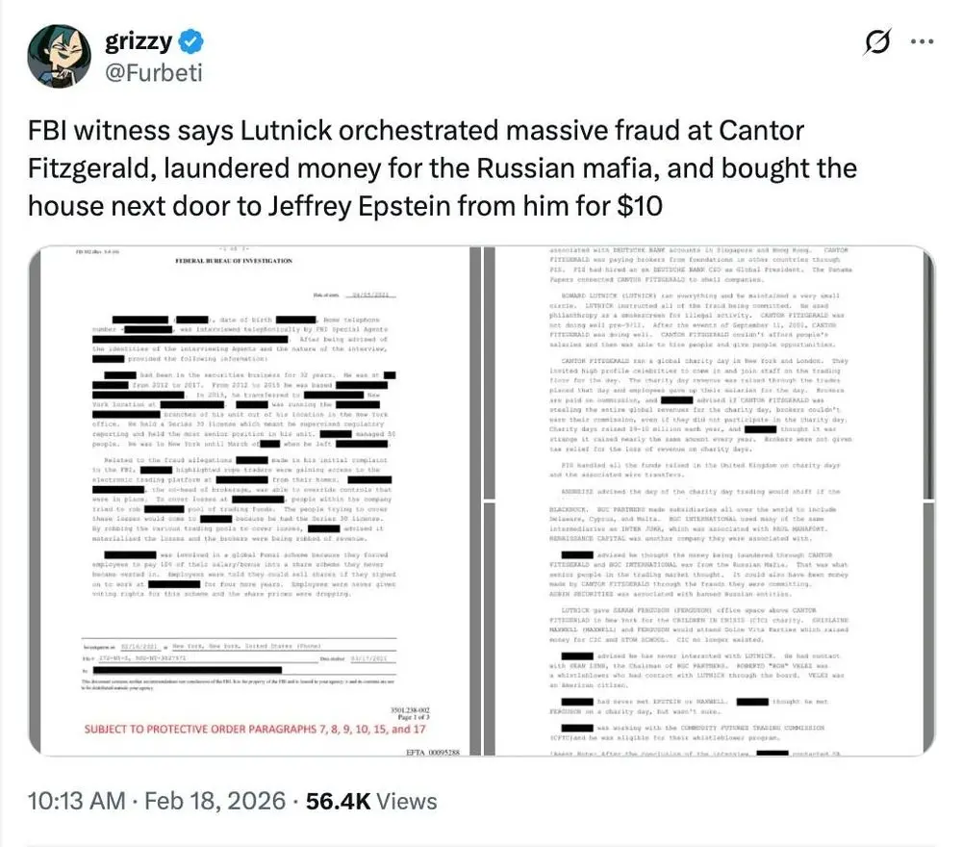Visit the @Furbeti handle link
The width and height of the screenshot is (962, 847).
pos(153,72)
